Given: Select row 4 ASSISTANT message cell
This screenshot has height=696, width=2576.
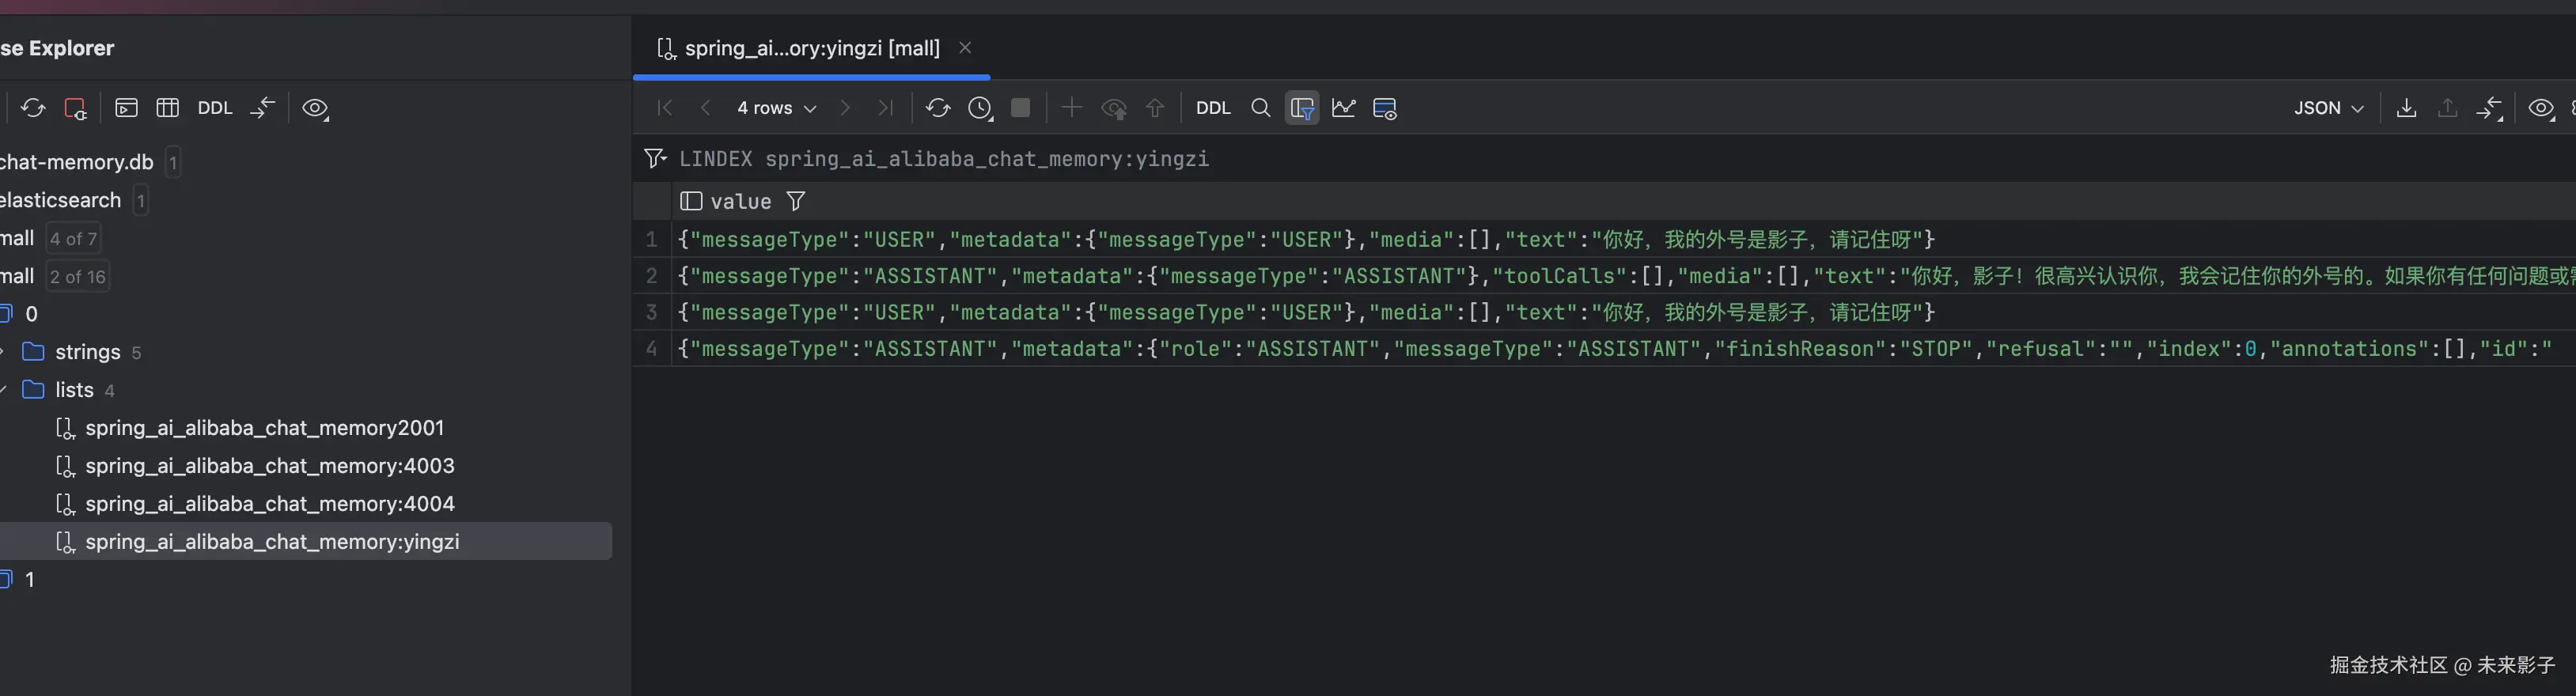Looking at the screenshot, I should (1623, 349).
